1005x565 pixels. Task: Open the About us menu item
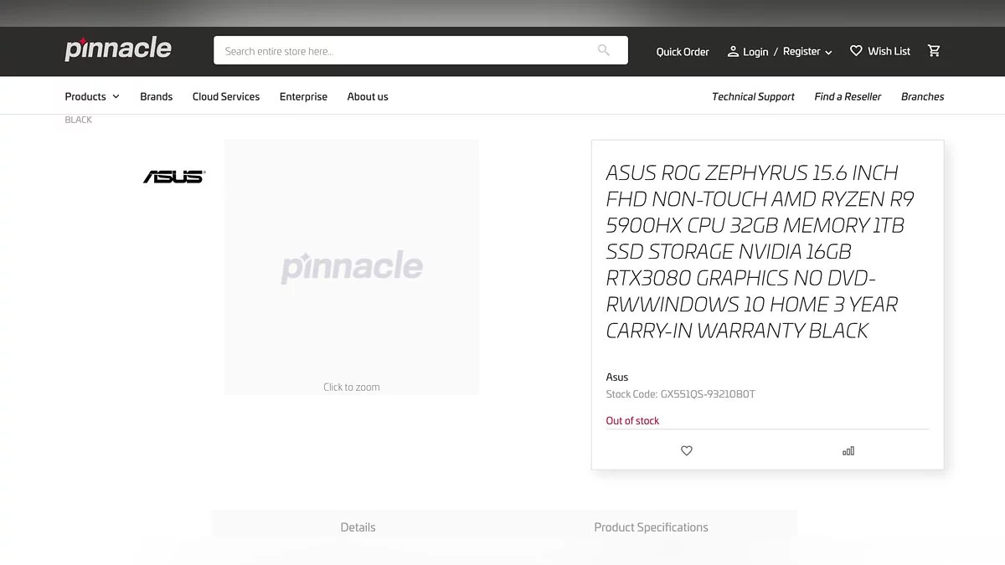[368, 96]
